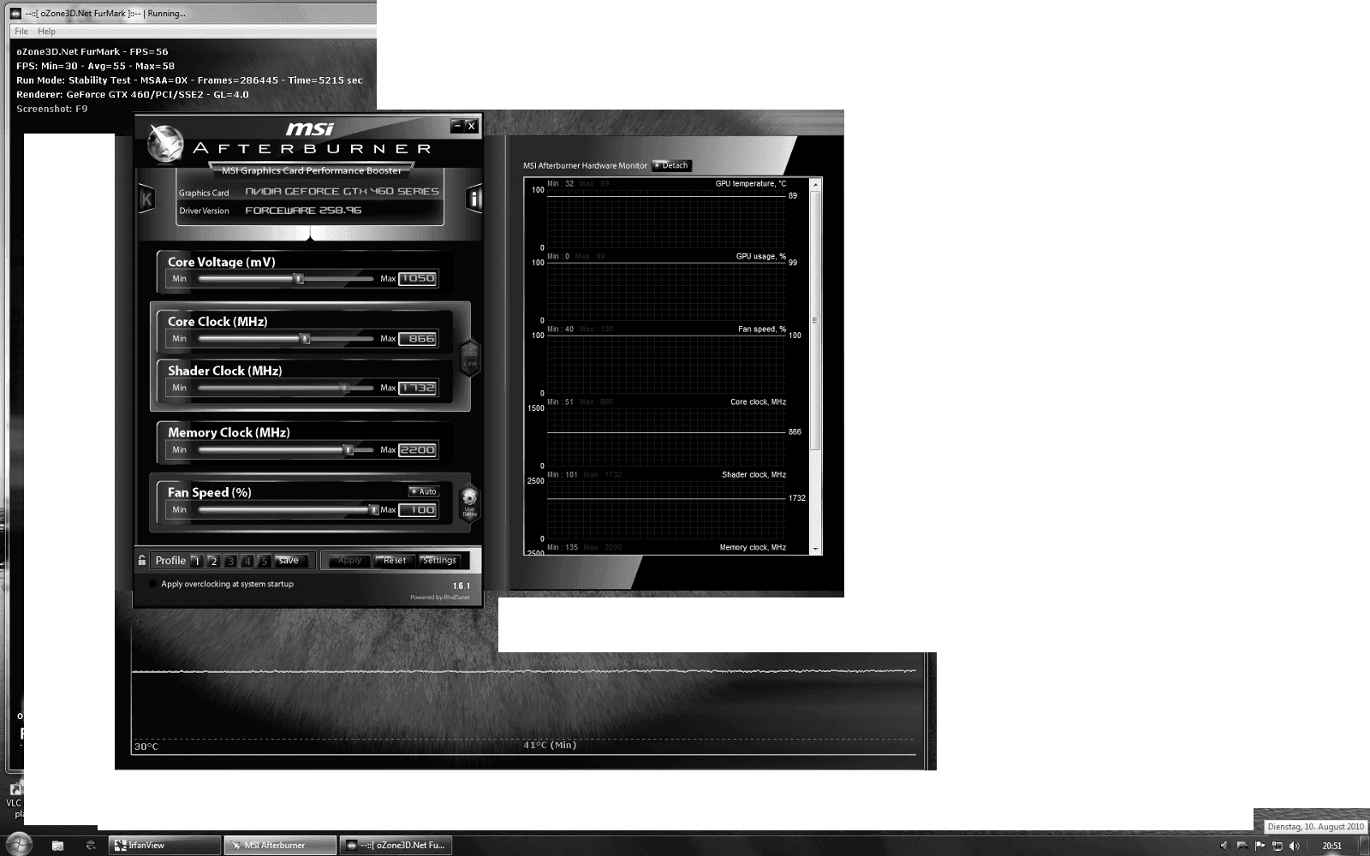Click the Shader Clock value field 1732
This screenshot has height=856, width=1370.
coord(418,388)
